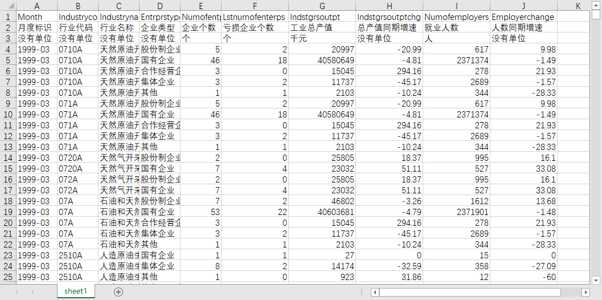Viewport: 602px width, 300px height.
Task: Click vertical scrollbar down arrow
Action: (596, 279)
